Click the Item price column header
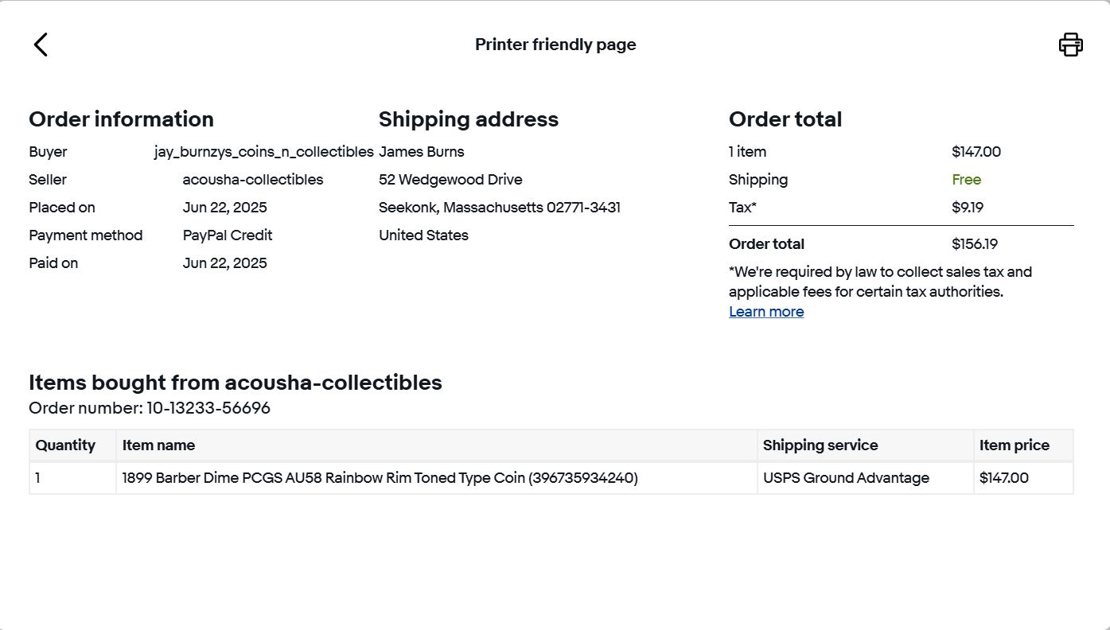Image resolution: width=1110 pixels, height=630 pixels. pyautogui.click(x=1014, y=445)
